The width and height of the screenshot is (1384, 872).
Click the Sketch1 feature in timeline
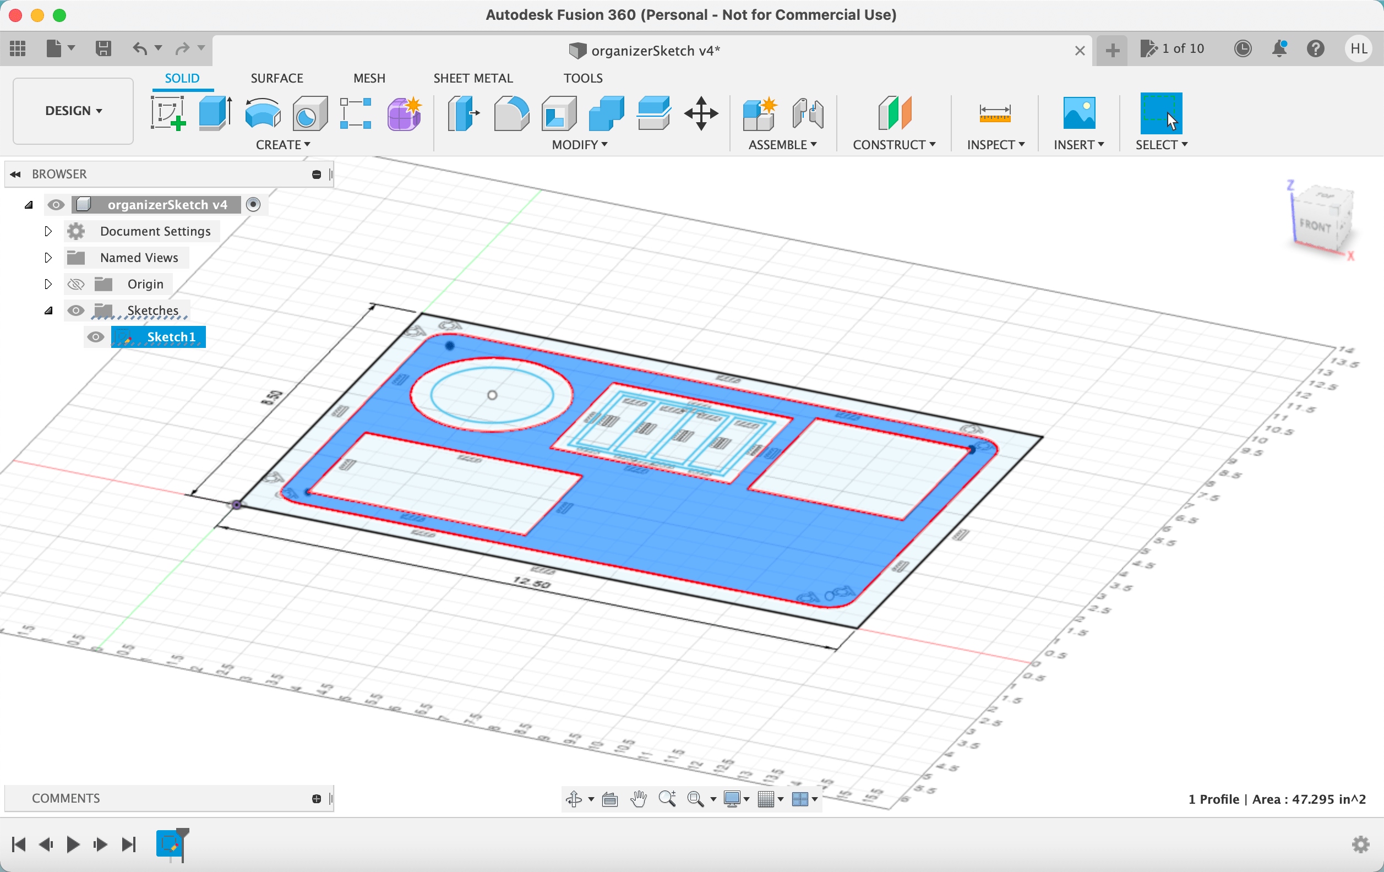coord(169,843)
